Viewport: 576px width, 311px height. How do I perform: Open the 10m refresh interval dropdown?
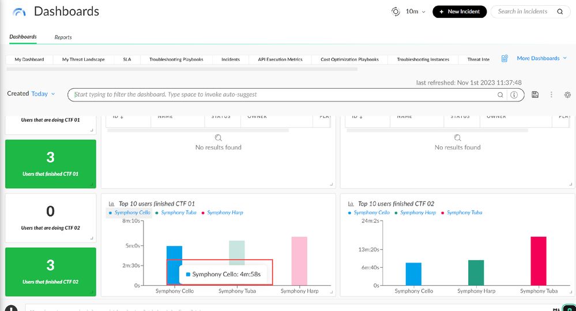[x=415, y=12]
